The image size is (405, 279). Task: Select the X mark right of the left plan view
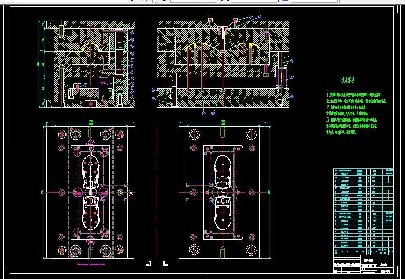(131, 193)
